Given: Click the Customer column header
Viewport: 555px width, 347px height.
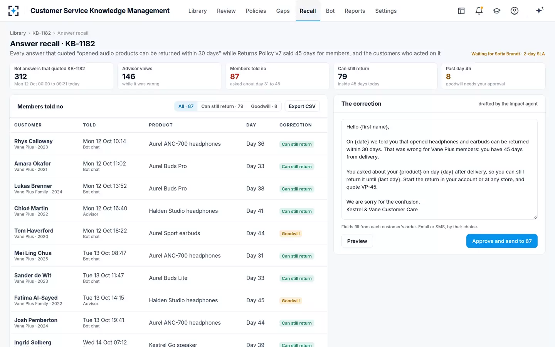Looking at the screenshot, I should tap(28, 125).
